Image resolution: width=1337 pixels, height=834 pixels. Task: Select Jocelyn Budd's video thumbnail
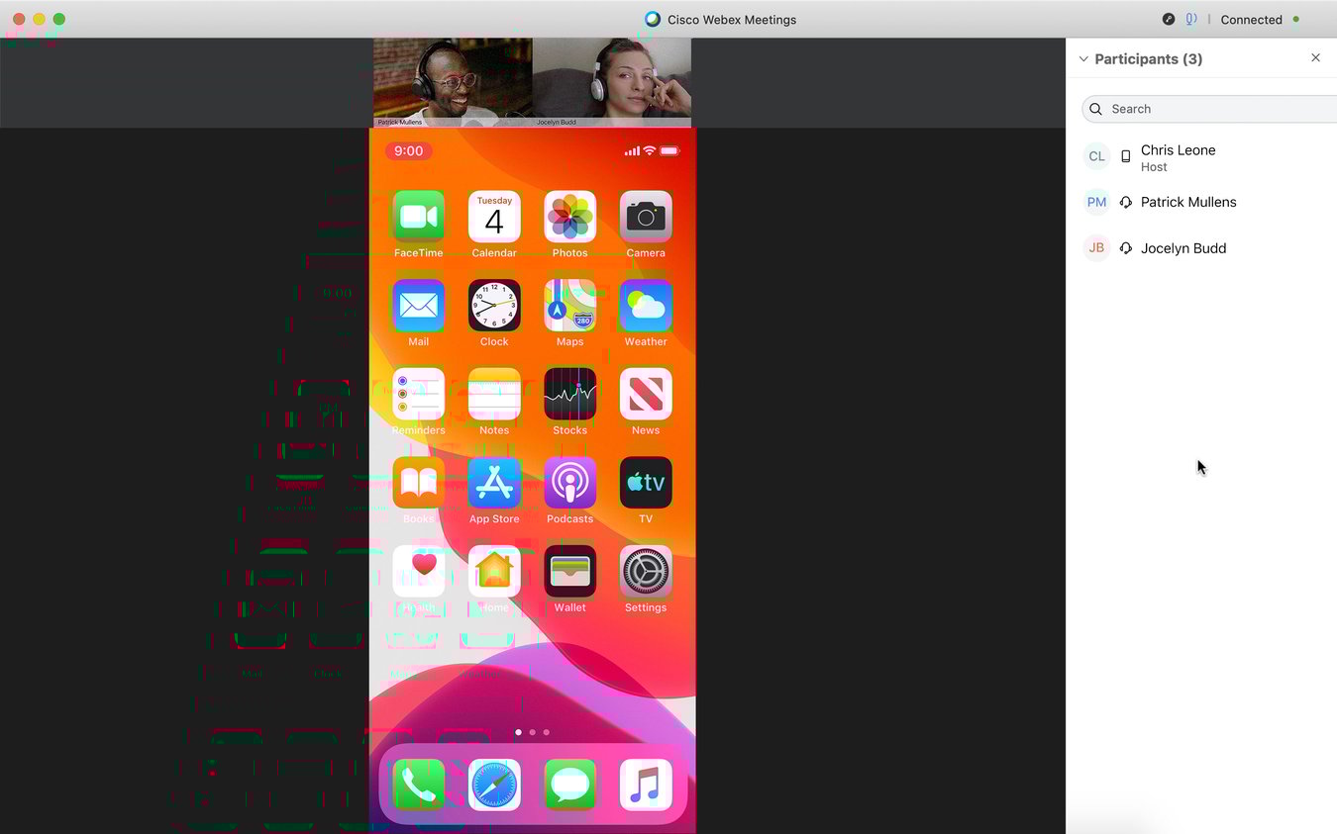tap(612, 82)
